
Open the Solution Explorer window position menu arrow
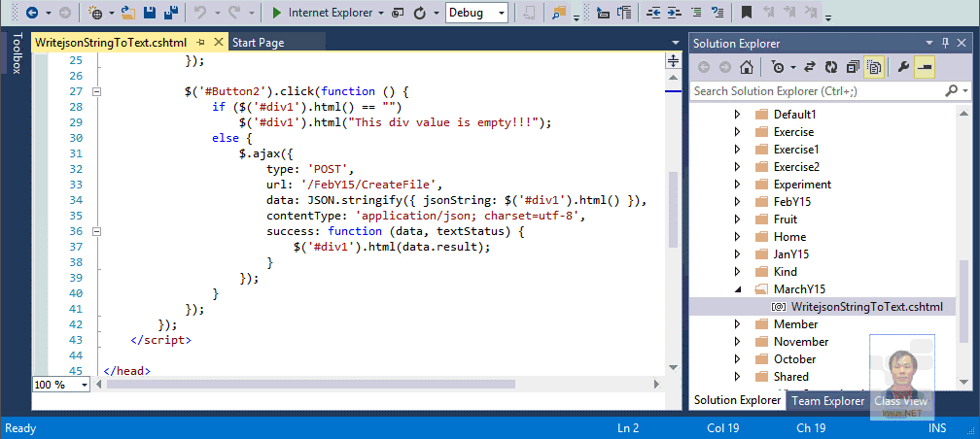[x=929, y=43]
